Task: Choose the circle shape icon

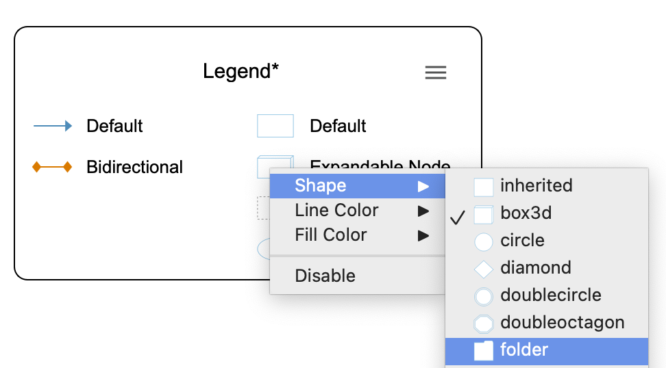Action: tap(484, 241)
